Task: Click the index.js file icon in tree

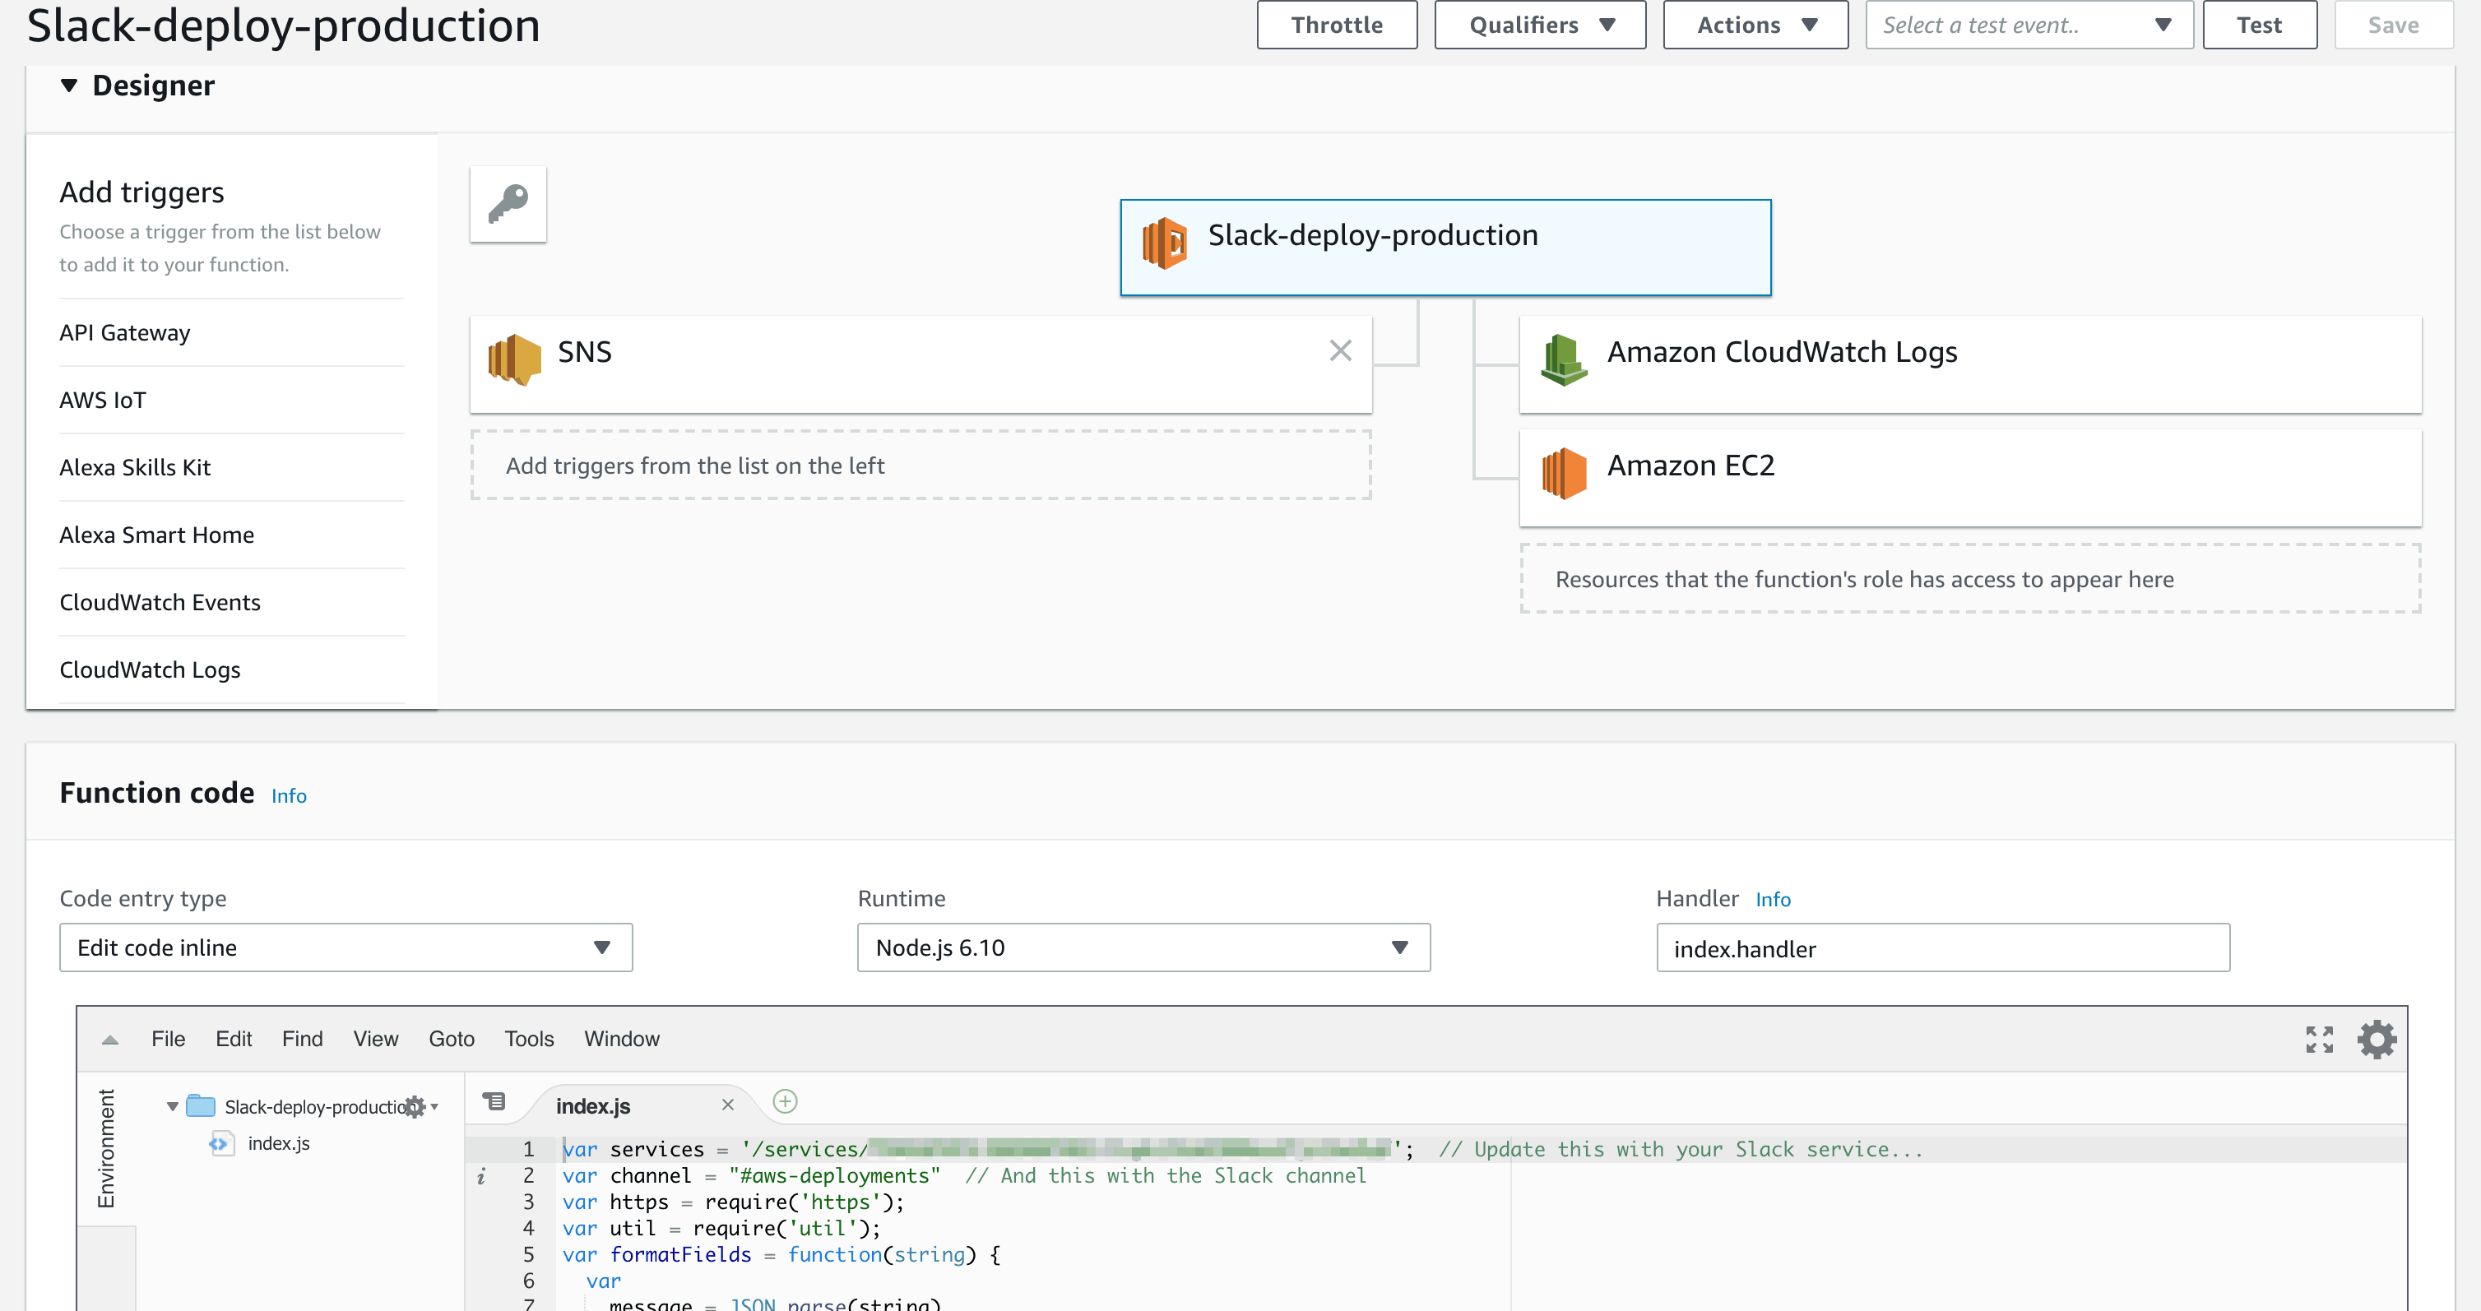Action: (220, 1143)
